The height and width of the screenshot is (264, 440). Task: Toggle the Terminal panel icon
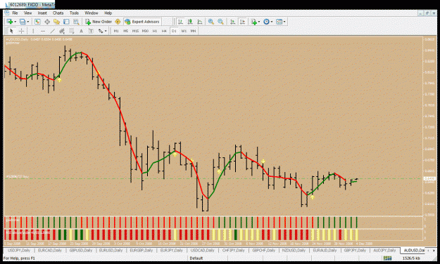point(66,22)
